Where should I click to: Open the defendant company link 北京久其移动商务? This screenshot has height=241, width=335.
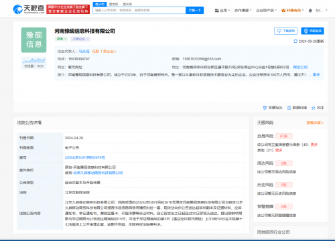[98, 173]
